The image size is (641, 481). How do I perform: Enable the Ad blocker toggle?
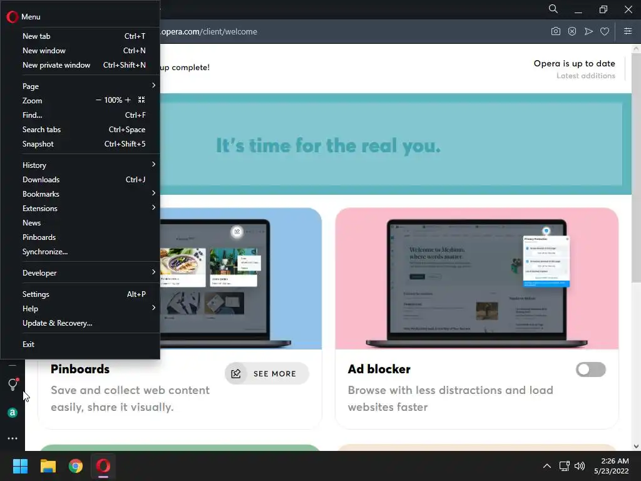[x=591, y=370]
